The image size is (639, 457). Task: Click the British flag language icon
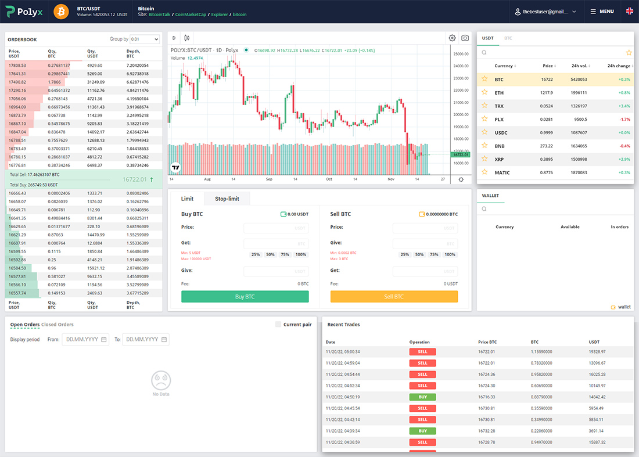point(631,11)
